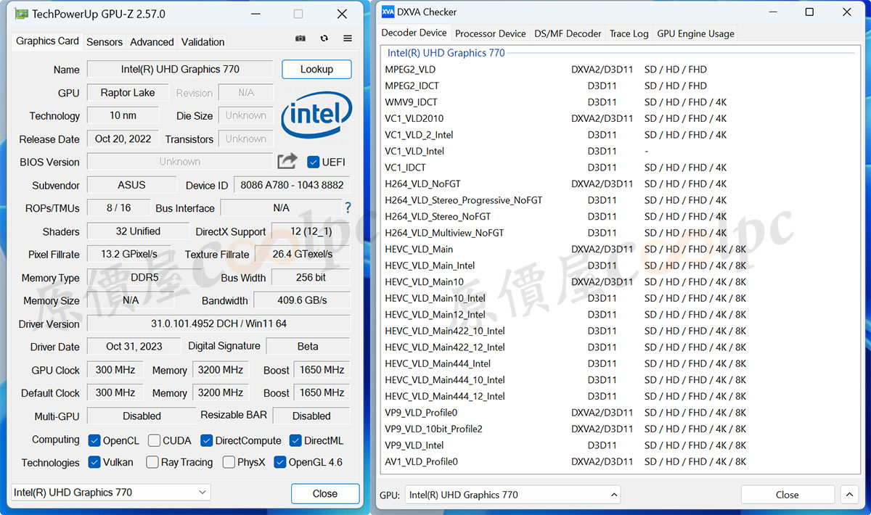Click the Oct 31, 2023 driver date
Image resolution: width=871 pixels, height=515 pixels.
pos(134,346)
